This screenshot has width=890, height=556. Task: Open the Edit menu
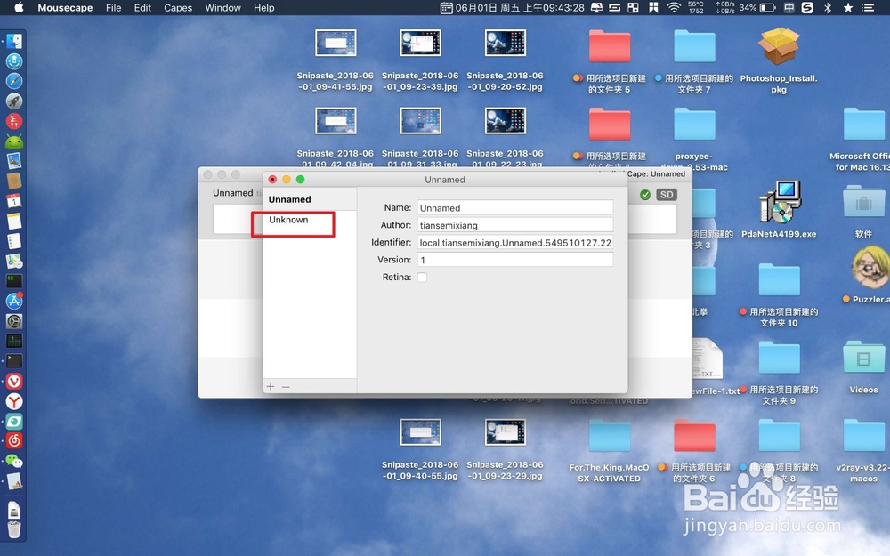coord(142,7)
